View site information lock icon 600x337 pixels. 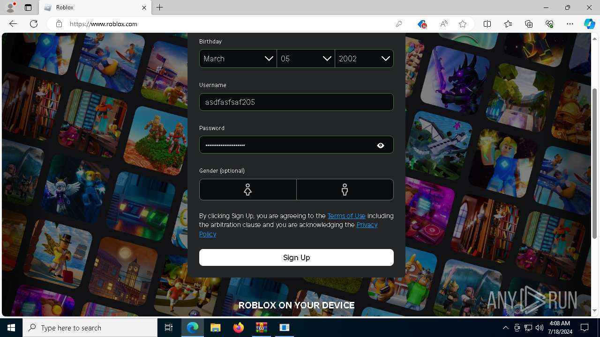(59, 24)
